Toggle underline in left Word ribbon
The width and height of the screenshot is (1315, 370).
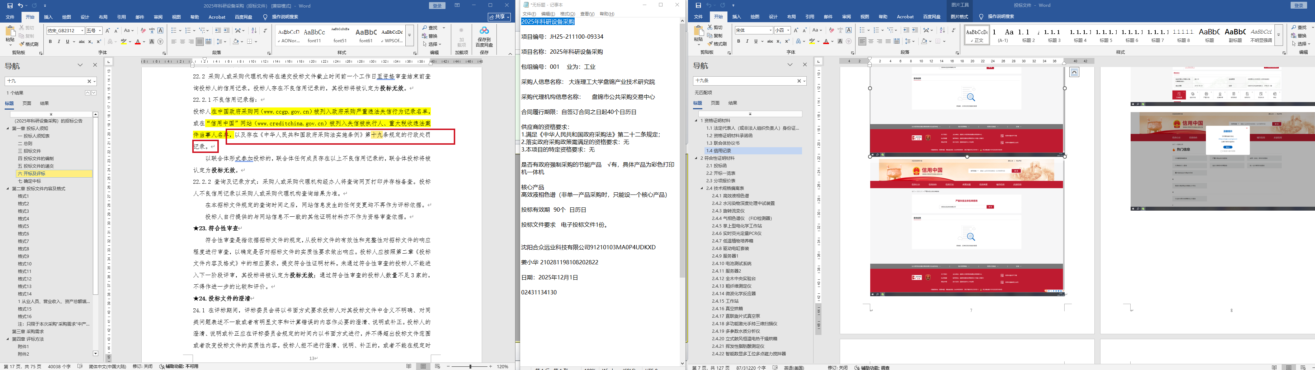67,42
